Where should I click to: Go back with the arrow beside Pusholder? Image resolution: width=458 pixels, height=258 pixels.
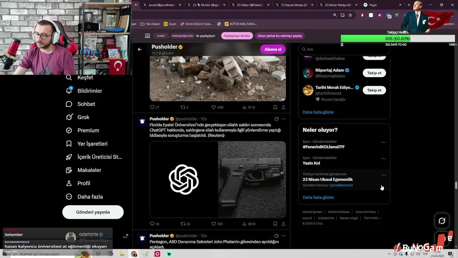[x=140, y=49]
